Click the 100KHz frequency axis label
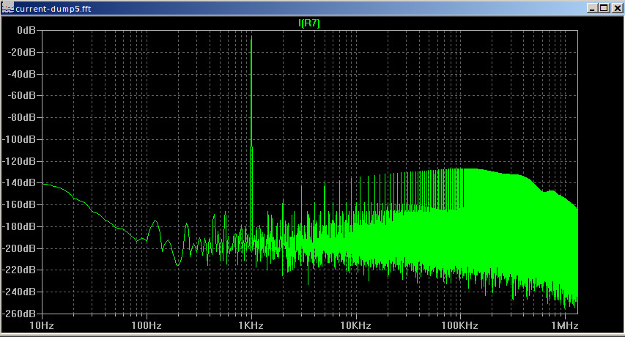This screenshot has width=625, height=337. click(x=459, y=325)
